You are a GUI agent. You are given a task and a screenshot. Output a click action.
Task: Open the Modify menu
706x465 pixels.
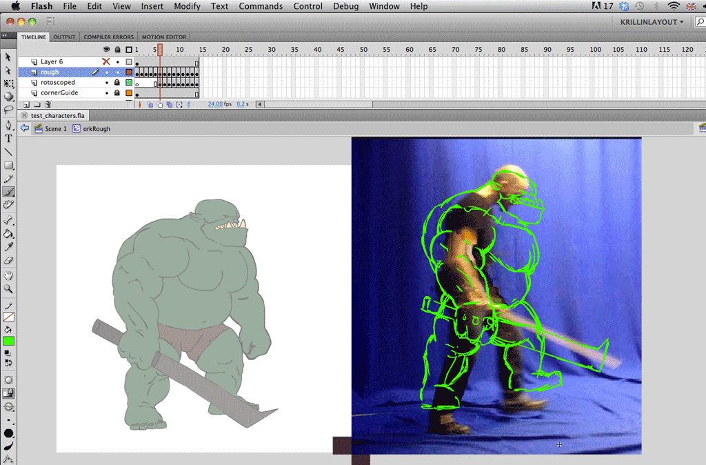coord(187,6)
